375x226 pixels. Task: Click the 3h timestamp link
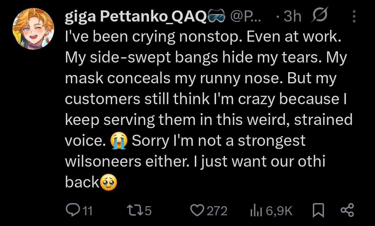click(x=292, y=16)
